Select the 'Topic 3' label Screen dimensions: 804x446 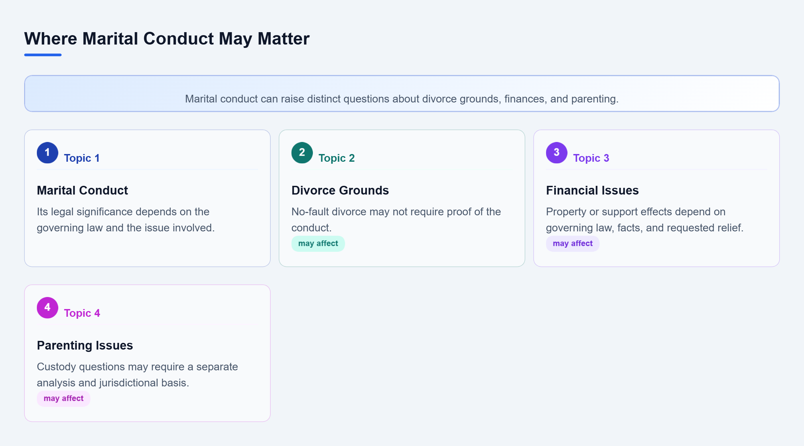591,158
